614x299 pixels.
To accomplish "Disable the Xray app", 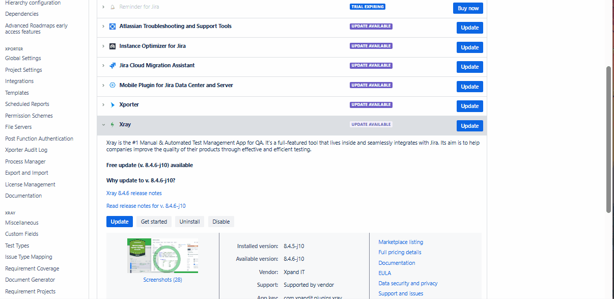I will 221,222.
